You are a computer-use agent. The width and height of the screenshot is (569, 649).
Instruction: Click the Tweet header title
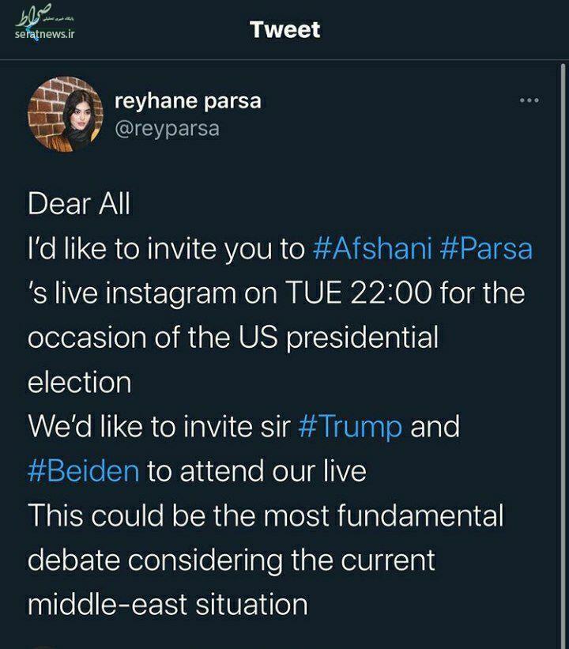284,30
